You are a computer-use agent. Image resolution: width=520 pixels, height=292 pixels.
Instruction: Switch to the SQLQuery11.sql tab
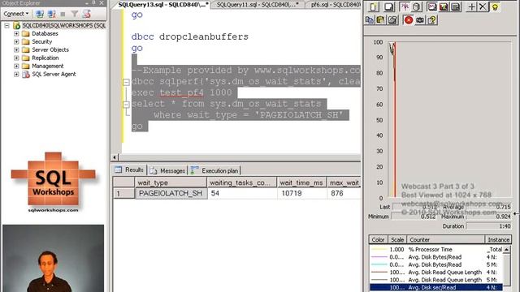click(x=258, y=4)
